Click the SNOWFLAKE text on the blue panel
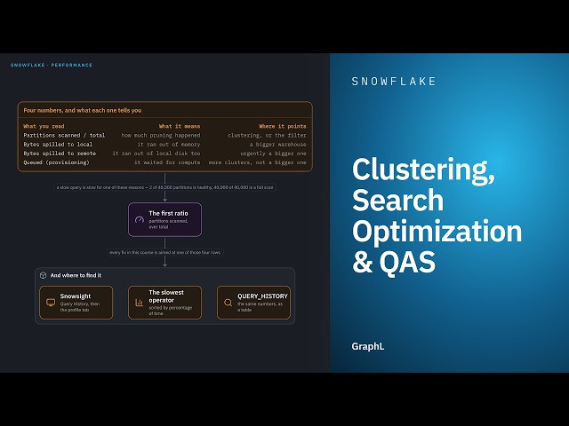Image resolution: width=569 pixels, height=426 pixels. [394, 81]
